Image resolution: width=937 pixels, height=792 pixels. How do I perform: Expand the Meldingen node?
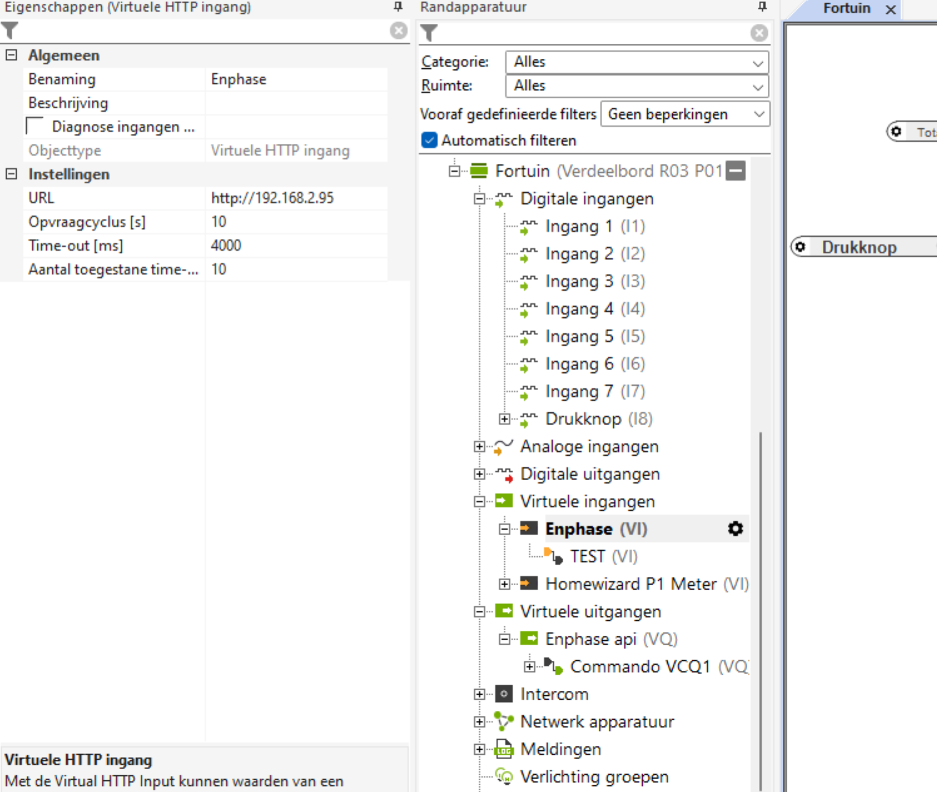click(479, 749)
